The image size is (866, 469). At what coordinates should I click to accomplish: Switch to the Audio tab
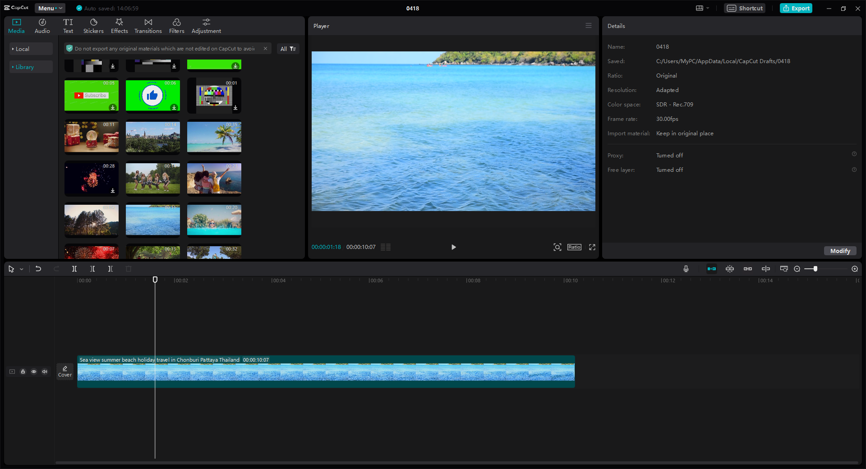pos(42,26)
